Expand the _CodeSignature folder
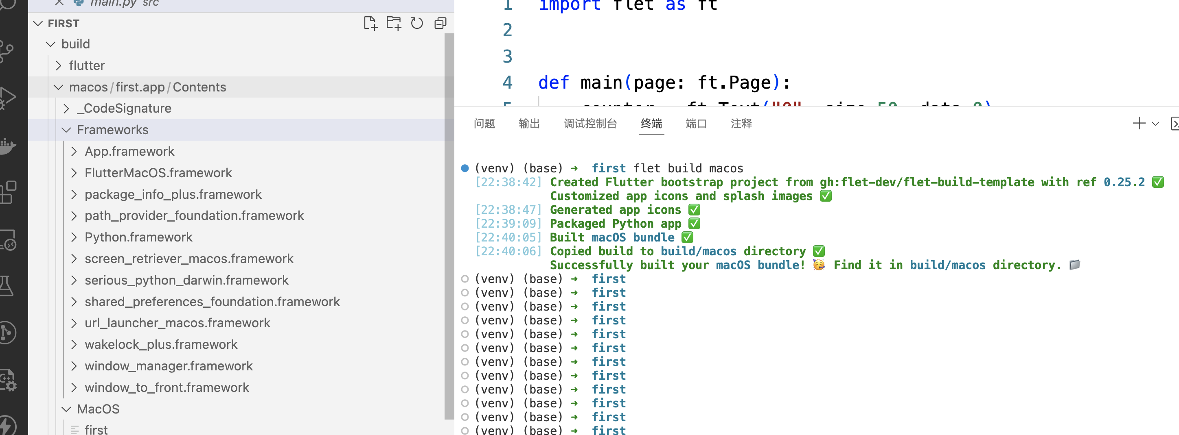1179x435 pixels. coord(66,108)
